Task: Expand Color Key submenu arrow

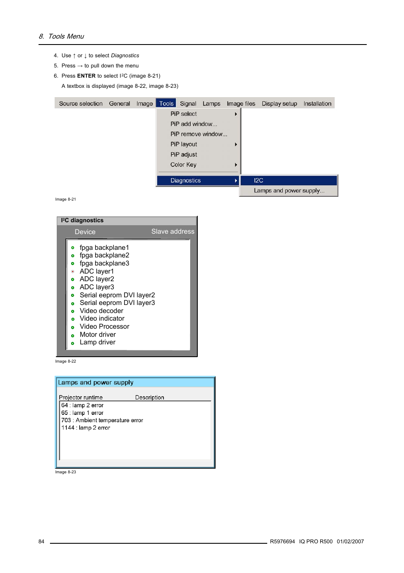Action: (x=236, y=165)
